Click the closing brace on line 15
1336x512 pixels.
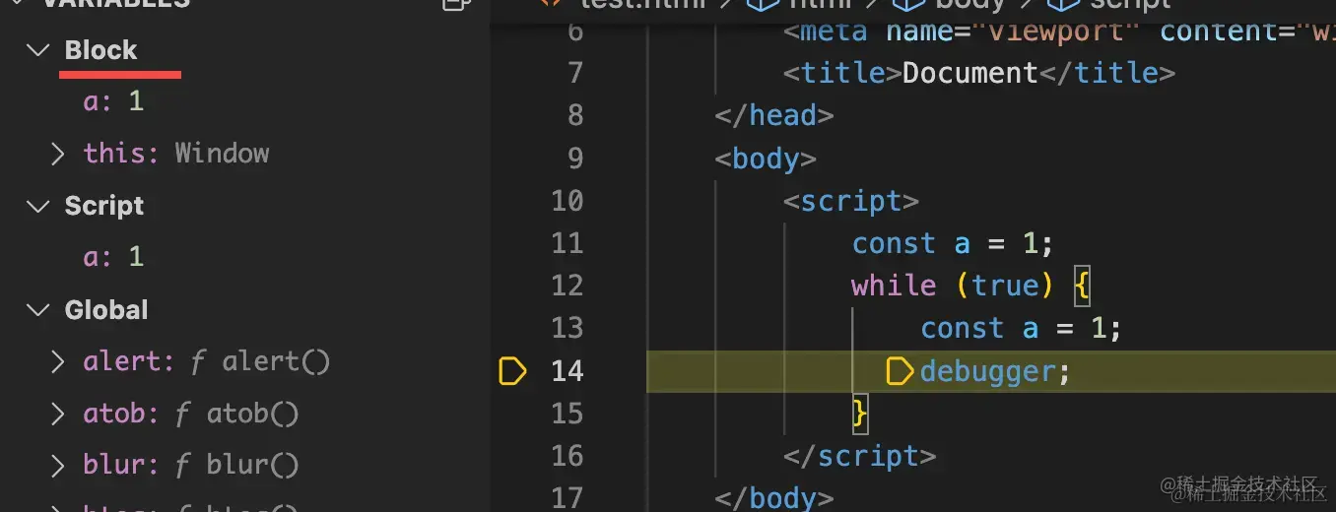(860, 414)
